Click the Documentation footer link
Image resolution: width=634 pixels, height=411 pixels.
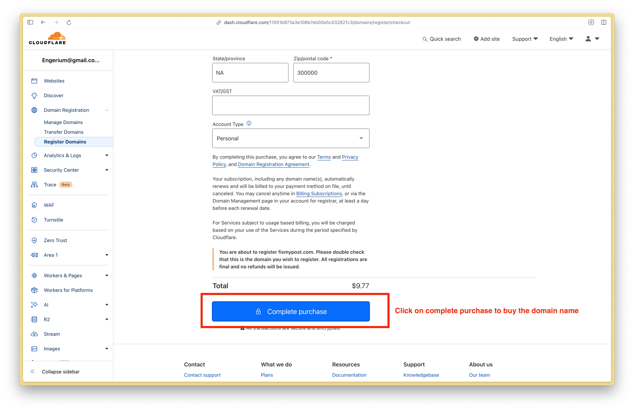point(349,375)
